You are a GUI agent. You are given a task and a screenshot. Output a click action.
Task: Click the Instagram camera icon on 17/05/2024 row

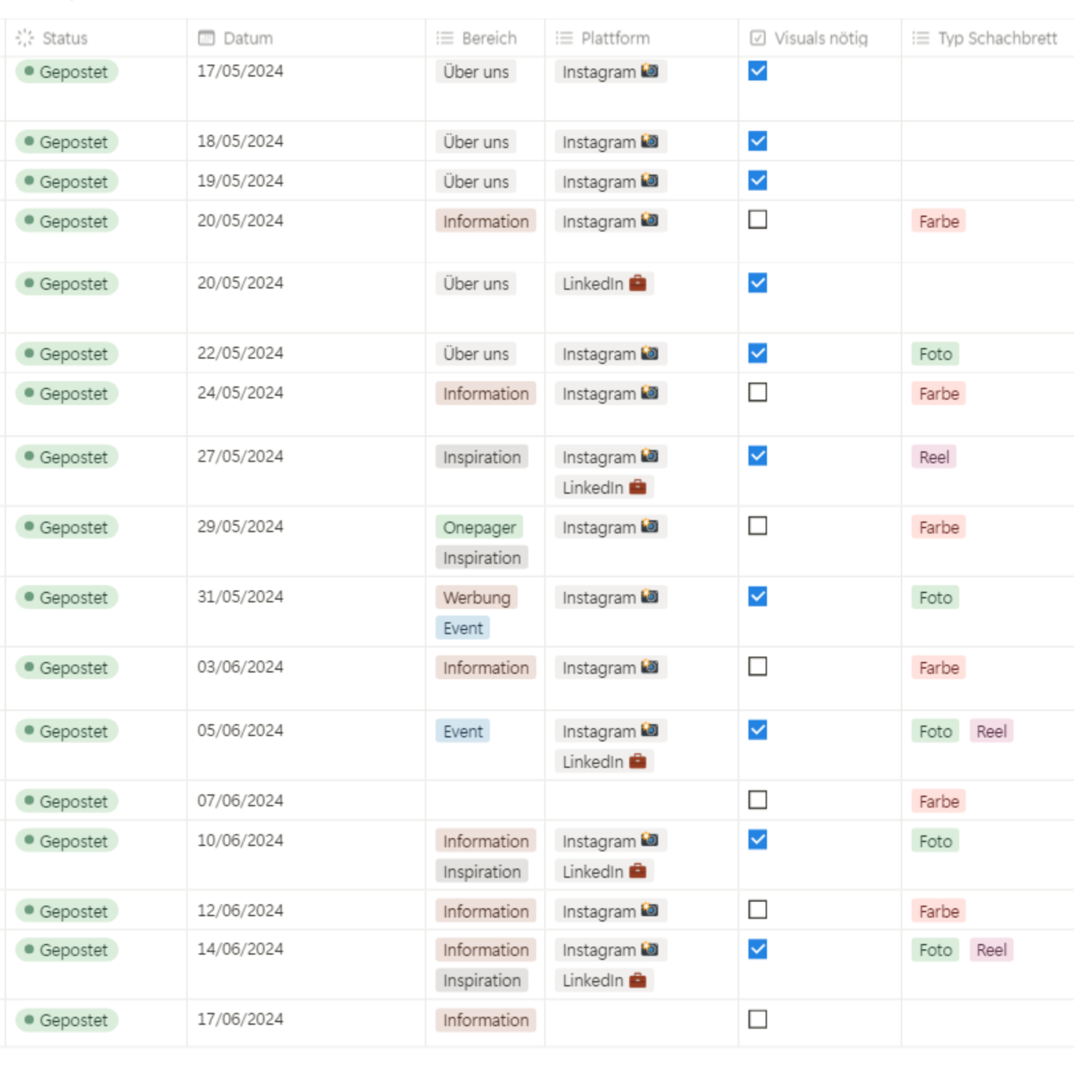[x=649, y=71]
